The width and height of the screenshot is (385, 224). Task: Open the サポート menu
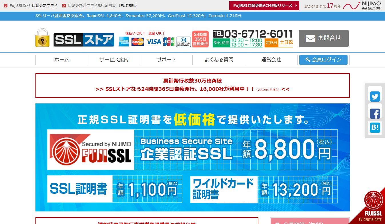point(166,60)
